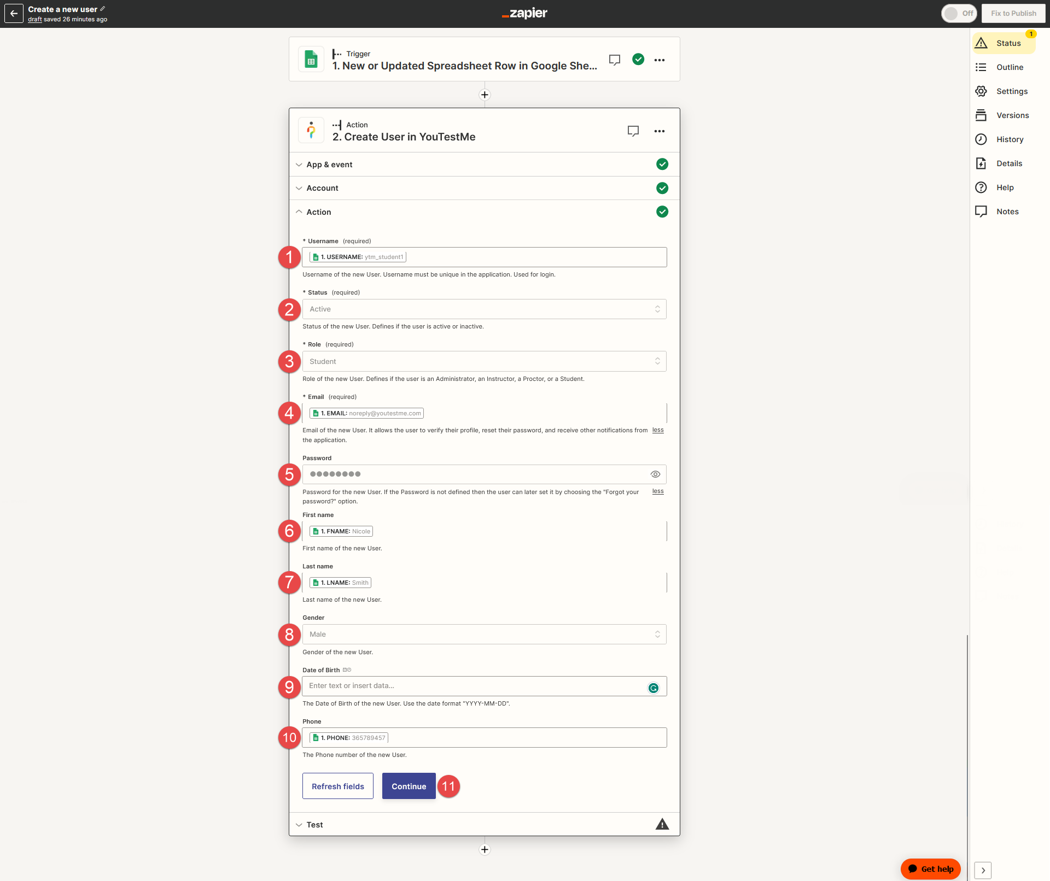Click Status warning icon in sidebar
This screenshot has width=1050, height=881.
981,43
